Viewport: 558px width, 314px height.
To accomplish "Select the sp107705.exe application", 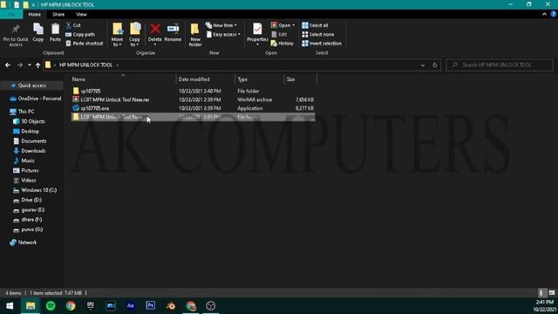I will pos(194,108).
